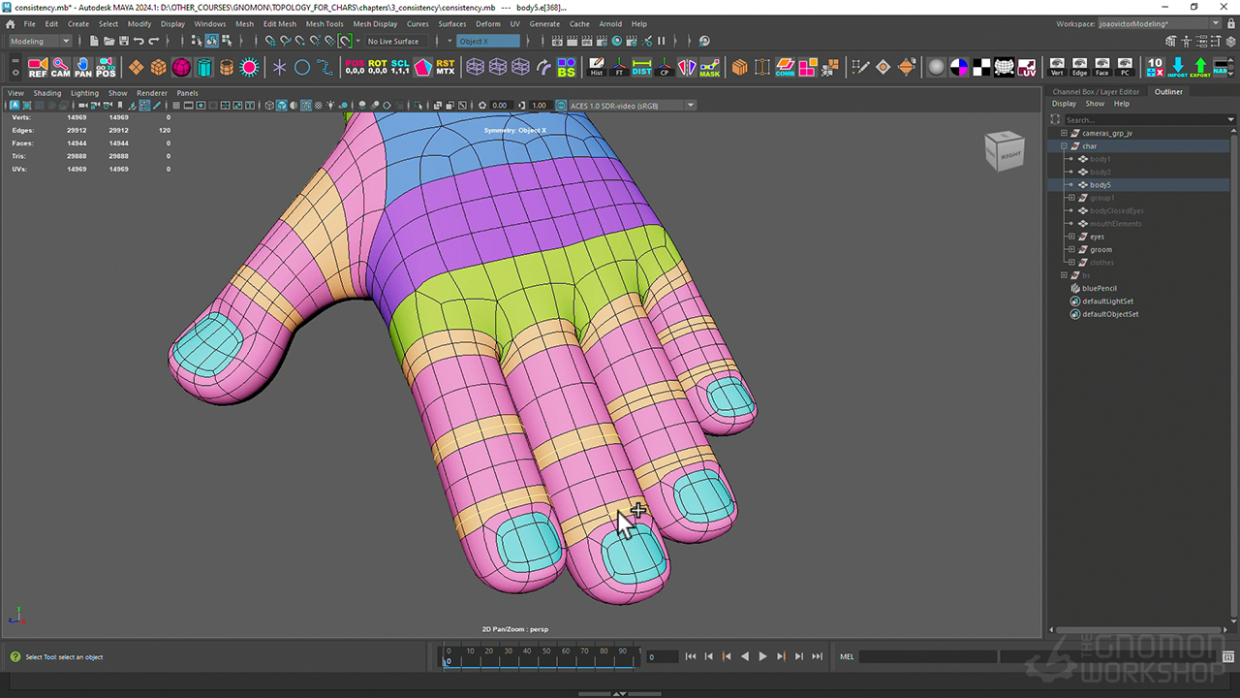Screen dimensions: 1240x698
Task: Click the UV shelf icon
Action: pyautogui.click(x=1027, y=67)
